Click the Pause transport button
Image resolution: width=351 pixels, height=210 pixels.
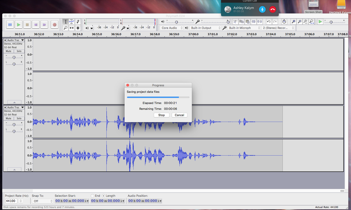pyautogui.click(x=10, y=25)
